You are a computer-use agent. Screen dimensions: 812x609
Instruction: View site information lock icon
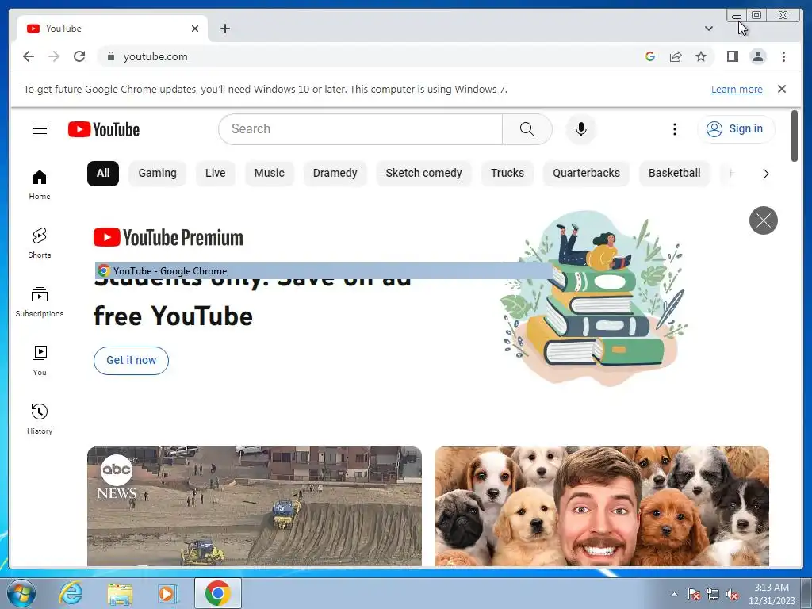pos(110,56)
